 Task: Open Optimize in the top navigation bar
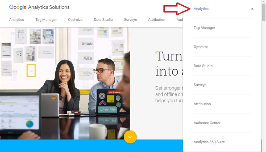tap(75, 20)
